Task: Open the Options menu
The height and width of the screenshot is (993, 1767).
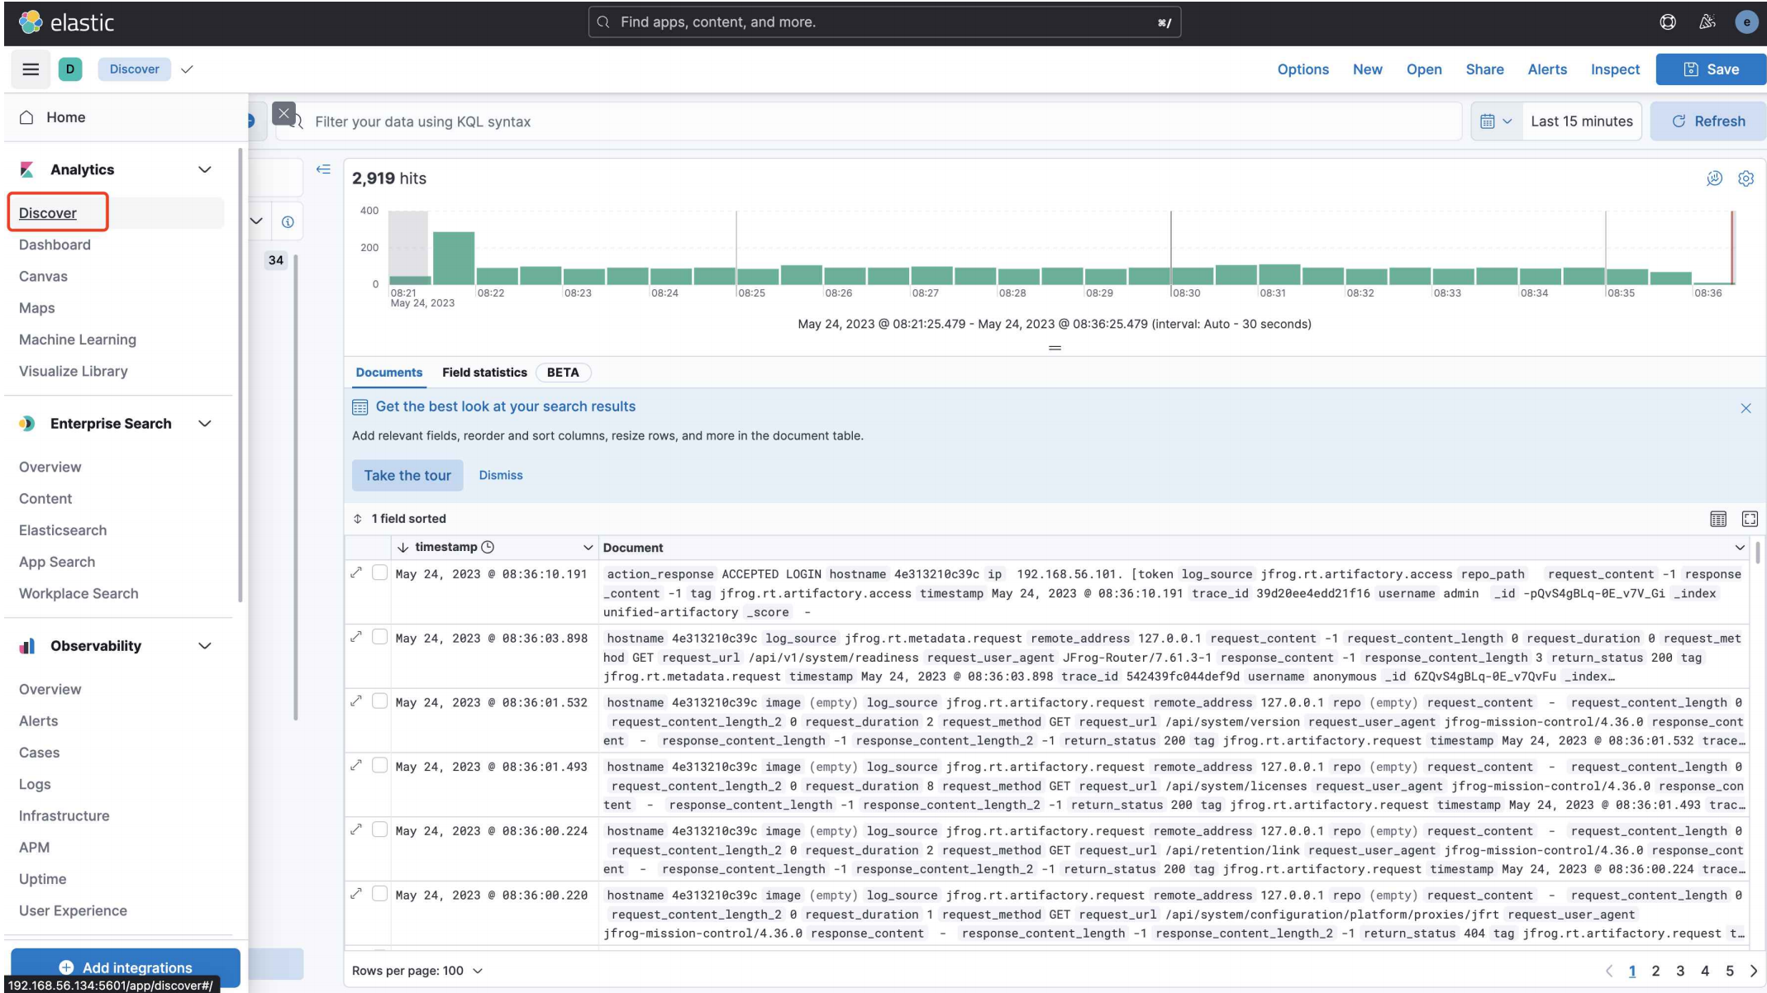Action: tap(1303, 69)
